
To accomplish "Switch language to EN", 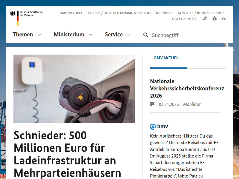I will [x=224, y=19].
